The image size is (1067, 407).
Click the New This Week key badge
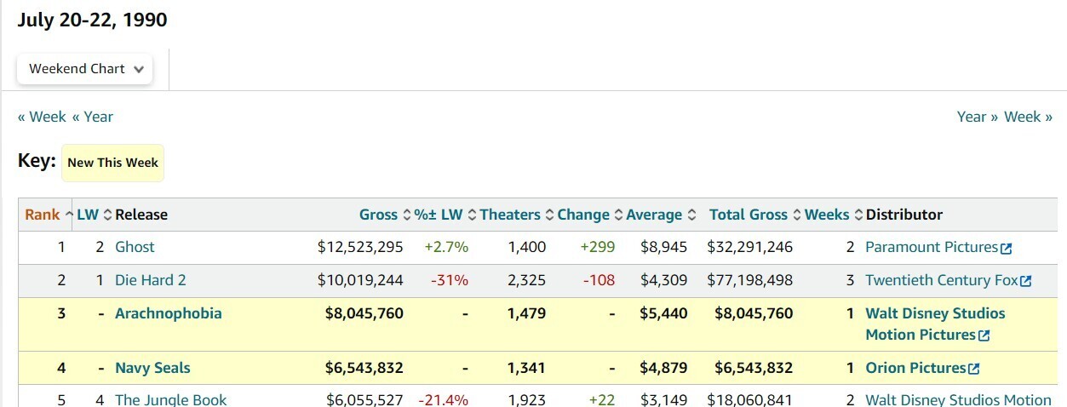112,163
